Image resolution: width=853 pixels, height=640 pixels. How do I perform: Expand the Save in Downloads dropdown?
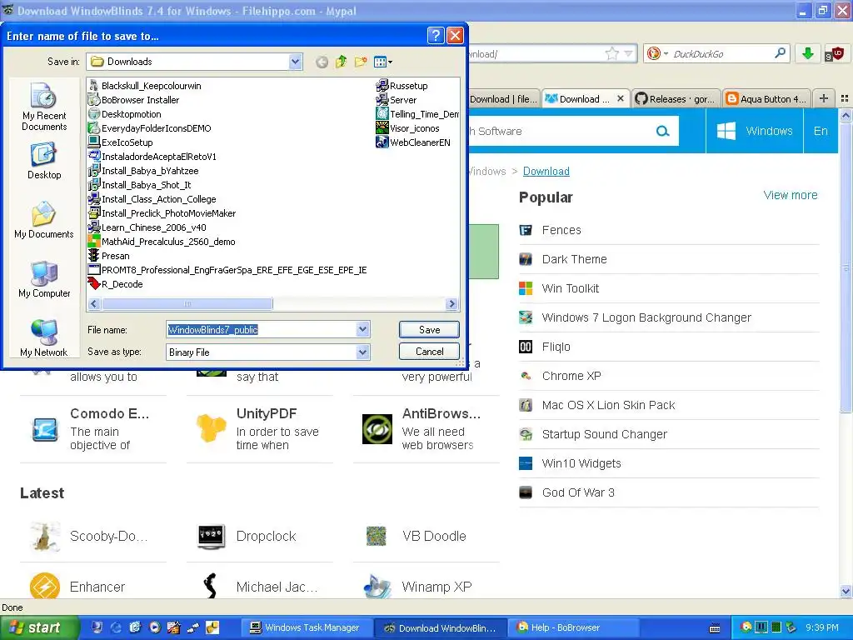coord(295,62)
